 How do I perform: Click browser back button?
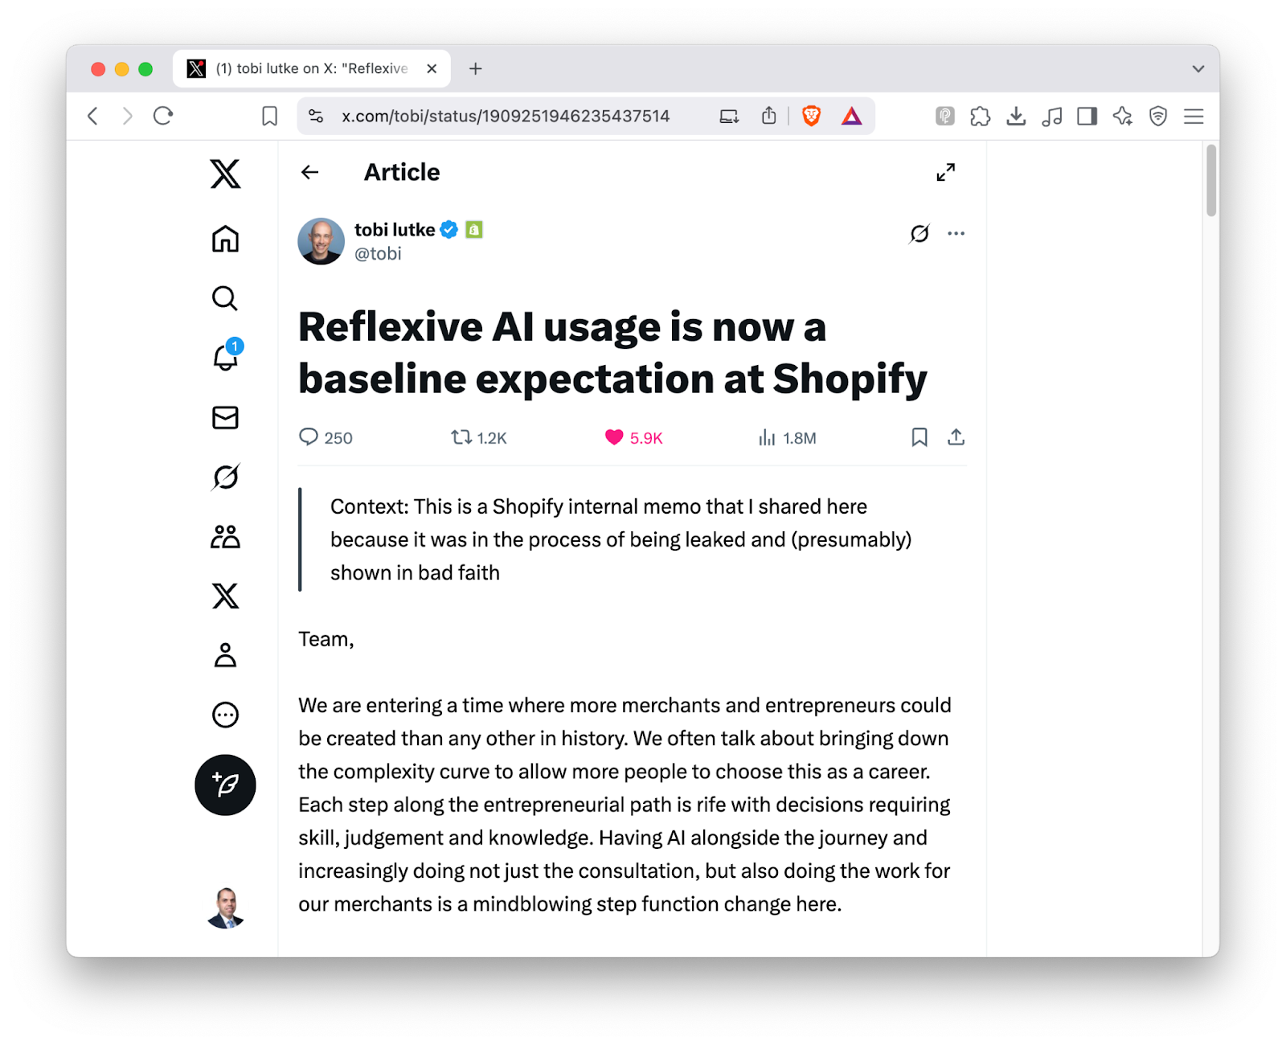[93, 116]
